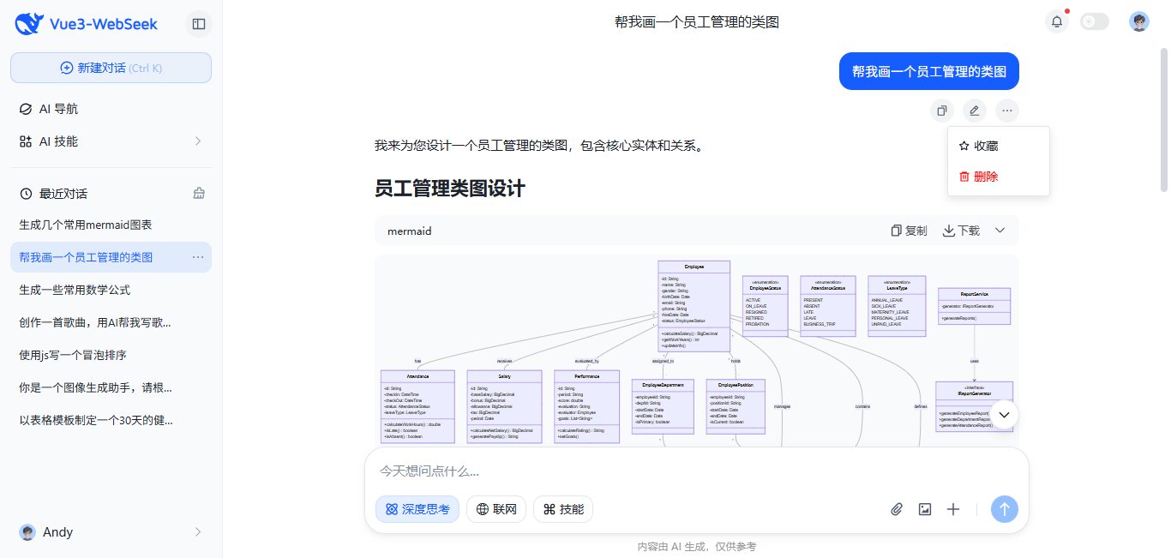Open more options with the plus icon

coord(953,509)
